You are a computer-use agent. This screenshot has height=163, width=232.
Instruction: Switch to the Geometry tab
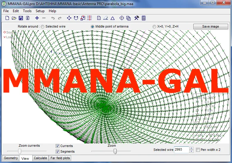point(11,158)
